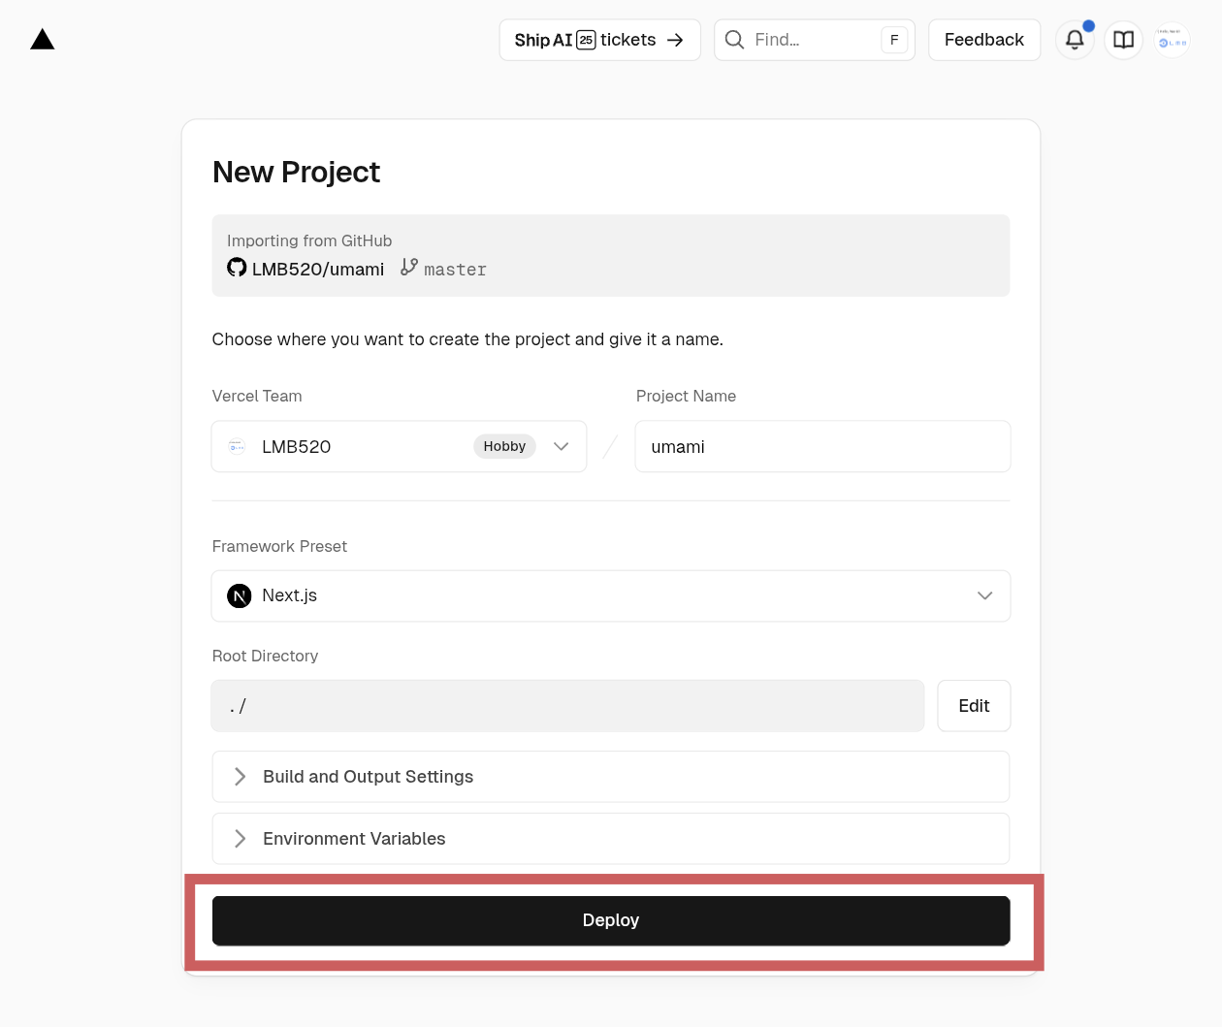Image resolution: width=1222 pixels, height=1027 pixels.
Task: Click the Vercel triangle logo
Action: click(42, 40)
